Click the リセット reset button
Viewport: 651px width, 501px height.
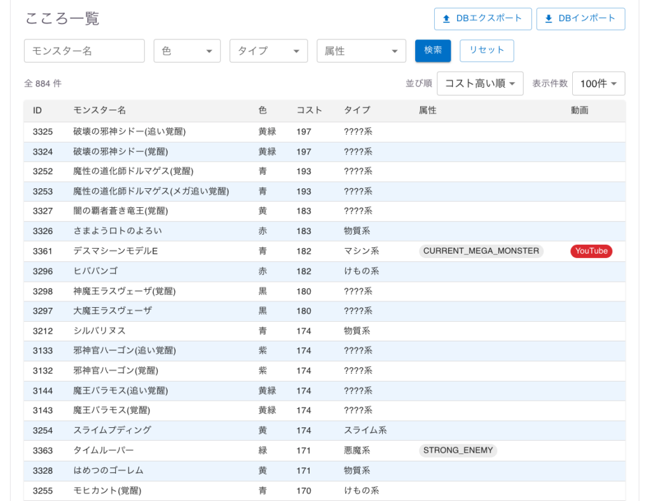click(x=486, y=50)
